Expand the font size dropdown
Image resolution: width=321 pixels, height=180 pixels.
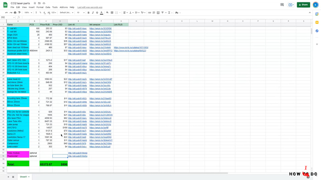pos(81,13)
